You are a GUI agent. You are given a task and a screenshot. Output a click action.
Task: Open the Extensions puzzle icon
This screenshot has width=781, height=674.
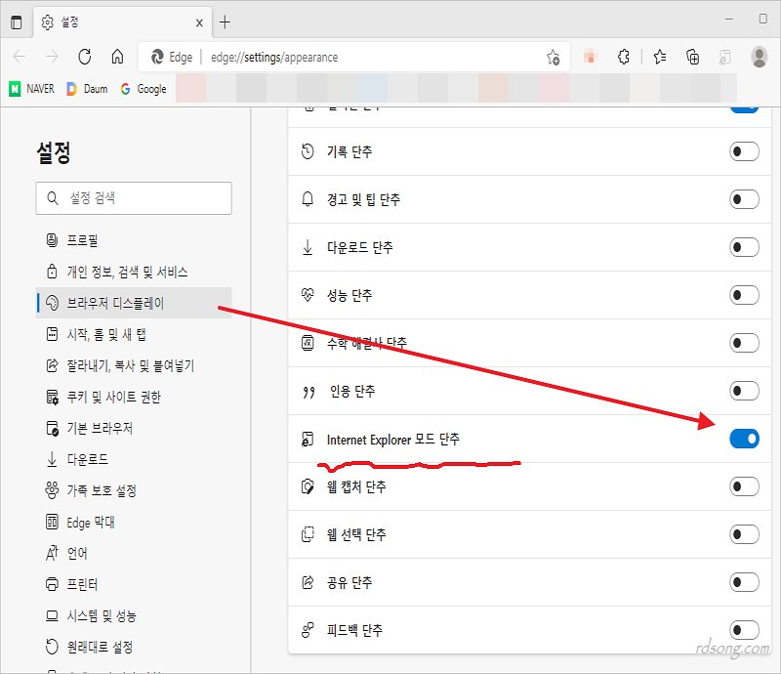[x=624, y=57]
